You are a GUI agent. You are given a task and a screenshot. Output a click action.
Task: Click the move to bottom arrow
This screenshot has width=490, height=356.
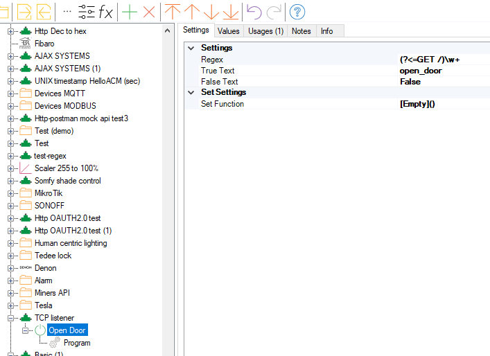pyautogui.click(x=231, y=11)
